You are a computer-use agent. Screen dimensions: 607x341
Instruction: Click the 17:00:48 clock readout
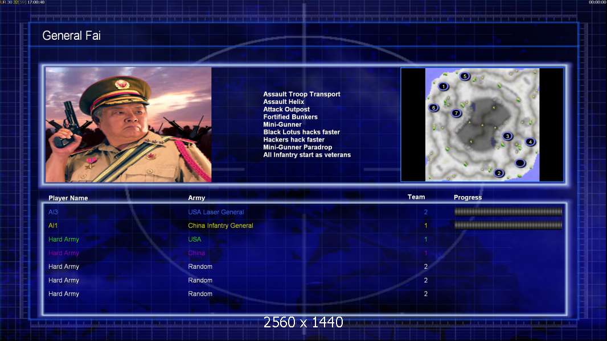tap(36, 2)
